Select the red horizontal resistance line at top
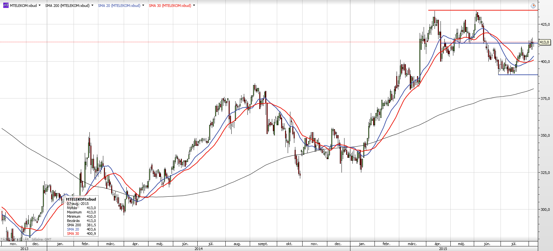The width and height of the screenshot is (553, 251). pos(482,10)
